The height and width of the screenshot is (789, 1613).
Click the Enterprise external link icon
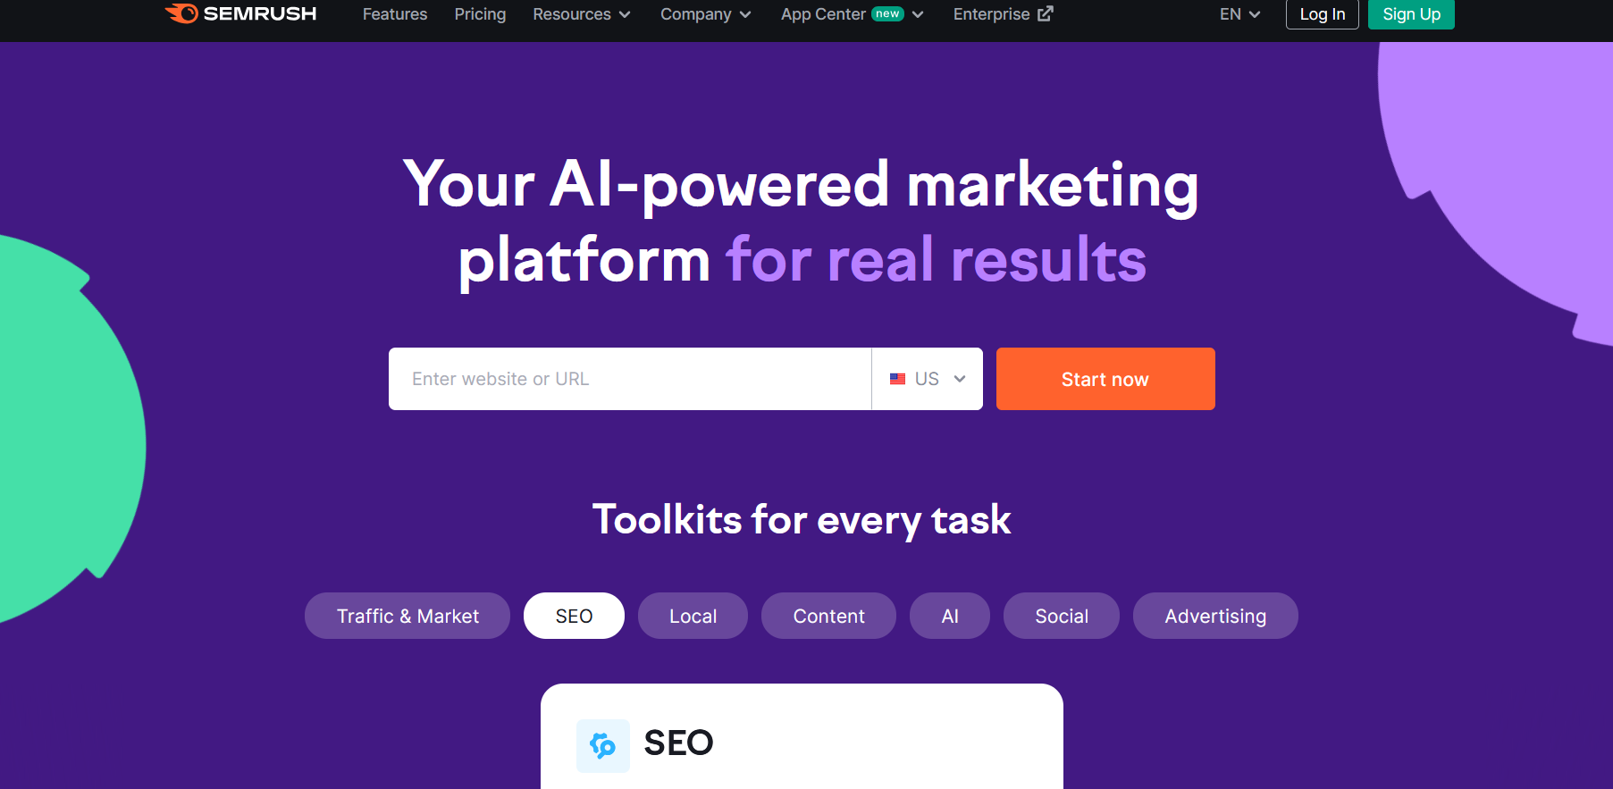pos(1046,13)
